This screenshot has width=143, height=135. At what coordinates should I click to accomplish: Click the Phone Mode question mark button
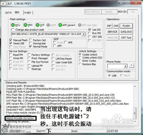(131, 65)
